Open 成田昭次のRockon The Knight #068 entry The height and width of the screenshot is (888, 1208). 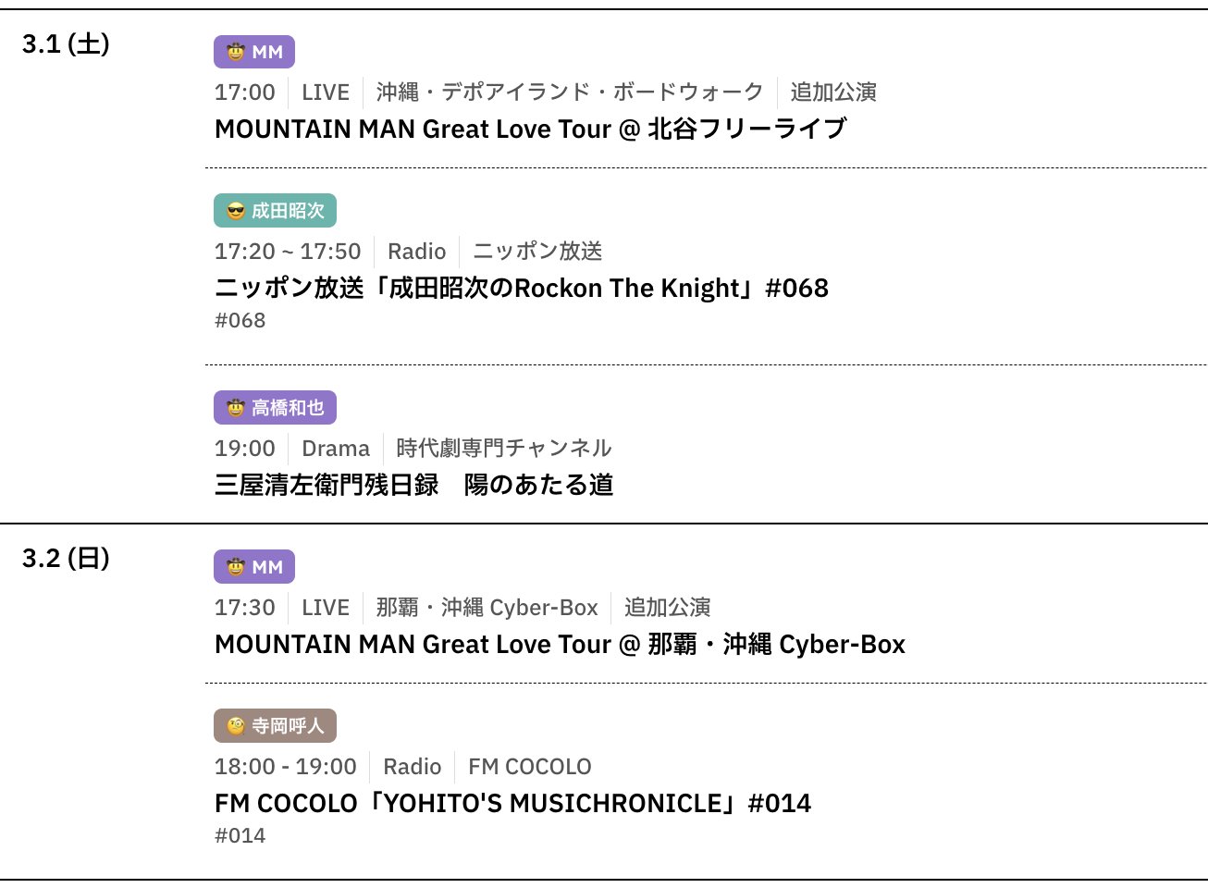click(521, 289)
